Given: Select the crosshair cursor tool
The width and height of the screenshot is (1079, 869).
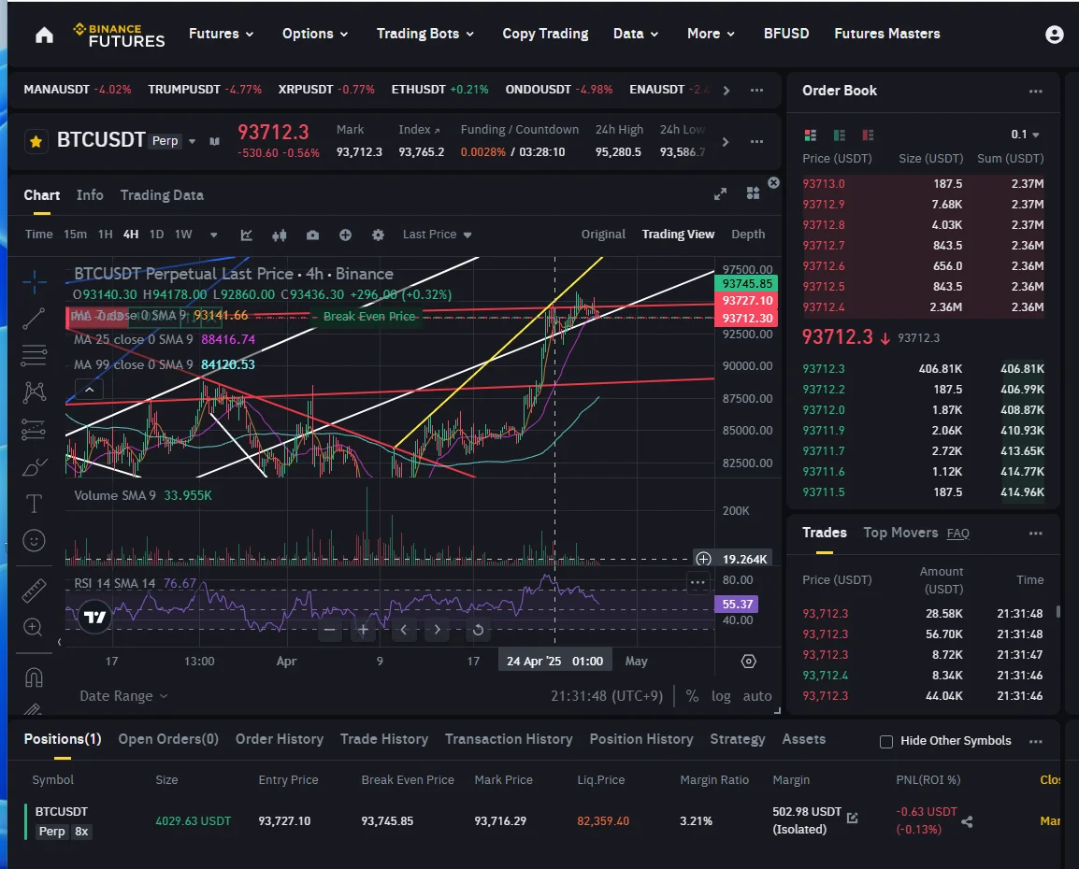Looking at the screenshot, I should pos(34,282).
